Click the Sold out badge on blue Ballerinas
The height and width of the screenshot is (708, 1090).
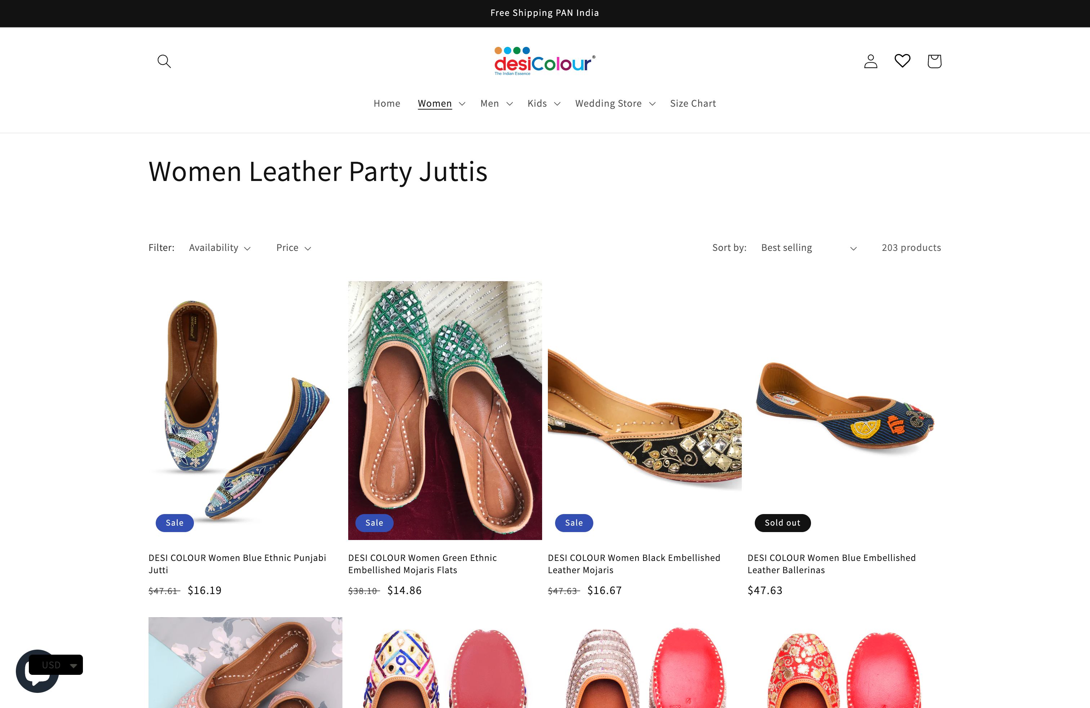782,522
